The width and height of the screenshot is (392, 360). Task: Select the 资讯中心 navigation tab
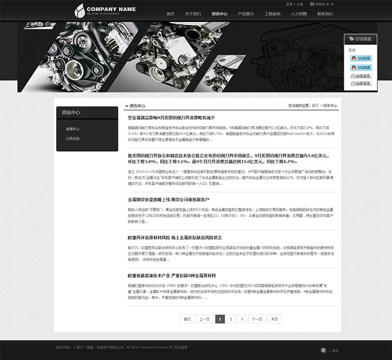pyautogui.click(x=220, y=14)
